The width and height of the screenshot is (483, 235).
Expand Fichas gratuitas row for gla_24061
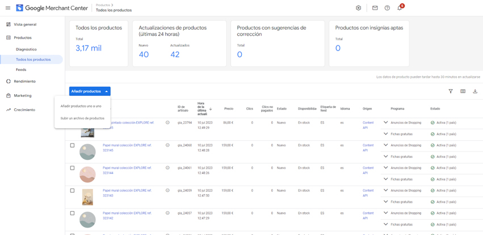click(x=386, y=179)
